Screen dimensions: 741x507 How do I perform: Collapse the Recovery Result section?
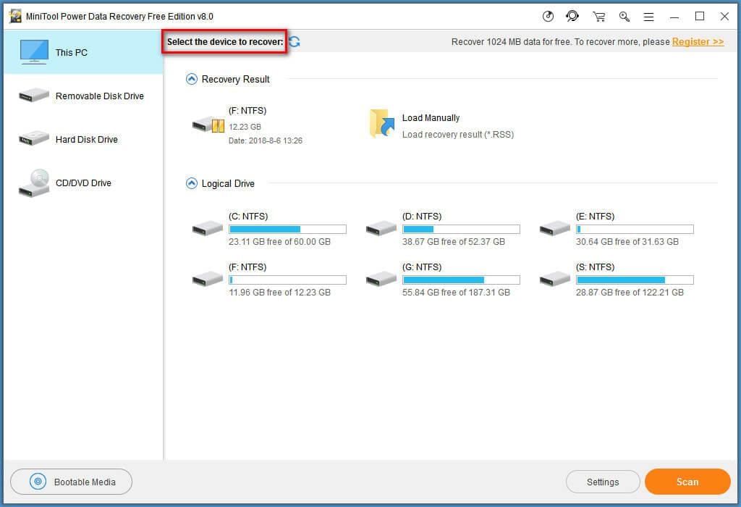coord(191,79)
